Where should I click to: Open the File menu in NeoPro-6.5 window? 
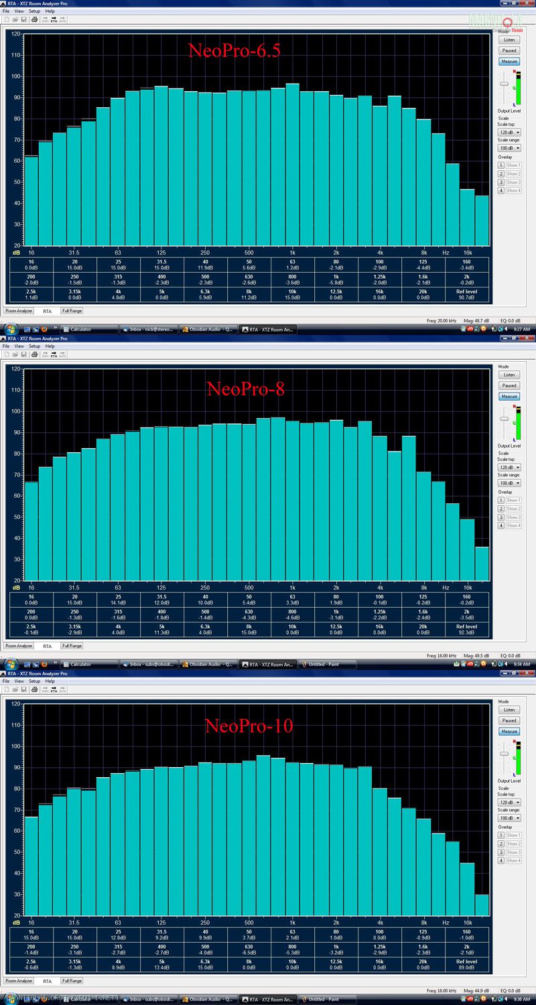(6, 11)
